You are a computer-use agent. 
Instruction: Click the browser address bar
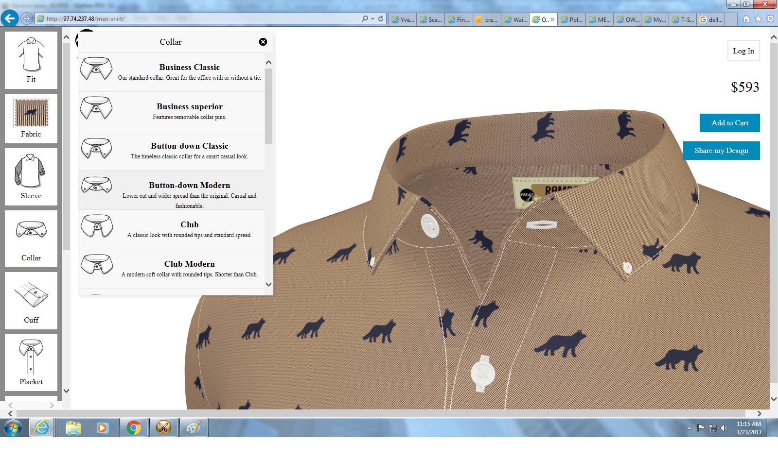pos(194,19)
